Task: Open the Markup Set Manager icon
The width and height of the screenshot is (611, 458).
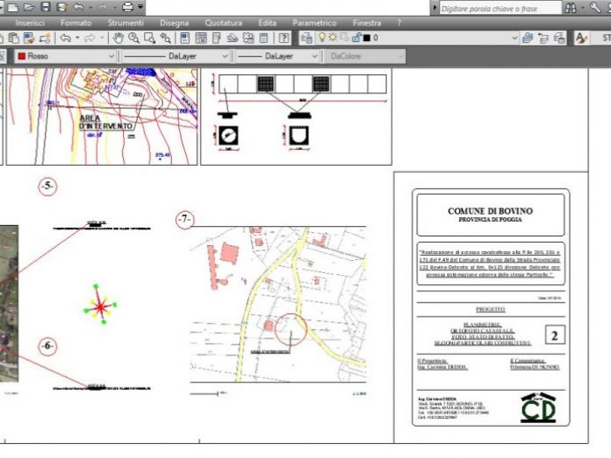Action: (x=248, y=38)
